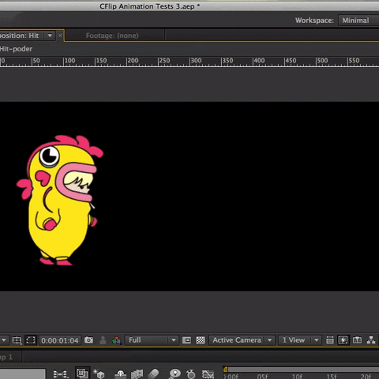This screenshot has height=379, width=379.
Task: Select the Composition: Hit tab
Action: pyautogui.click(x=20, y=36)
